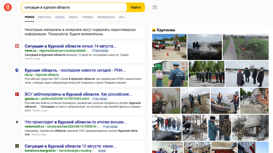Click the gazeta.ru favicon
The image size is (273, 153).
pos(17,94)
